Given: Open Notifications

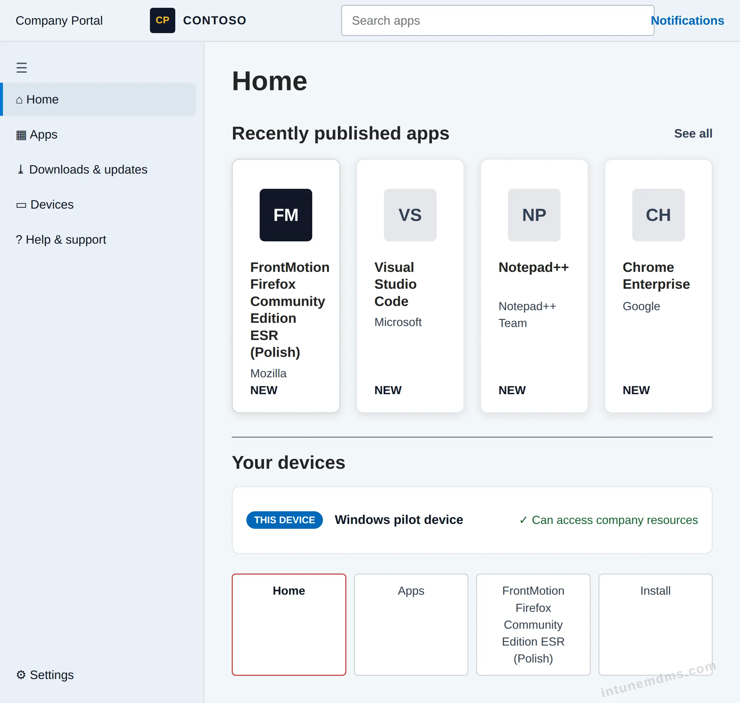Looking at the screenshot, I should point(687,20).
